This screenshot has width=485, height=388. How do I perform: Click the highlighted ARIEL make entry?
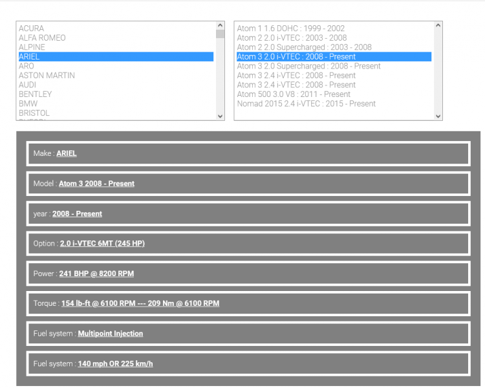click(116, 57)
